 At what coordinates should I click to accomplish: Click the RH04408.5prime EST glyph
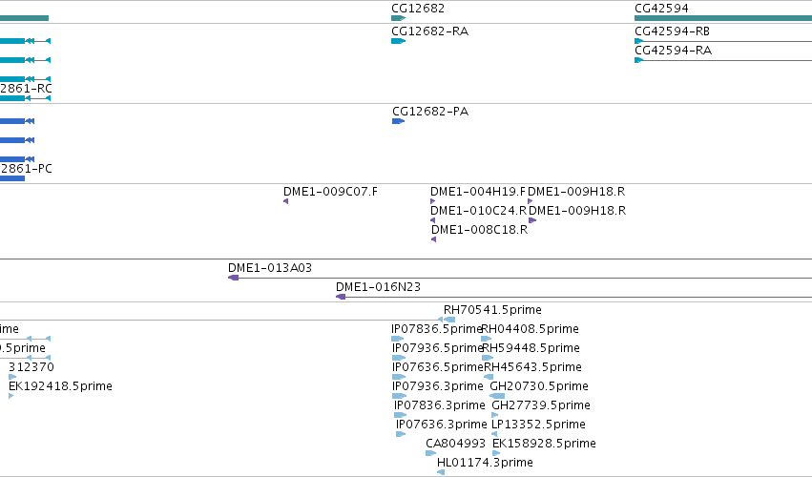[487, 339]
